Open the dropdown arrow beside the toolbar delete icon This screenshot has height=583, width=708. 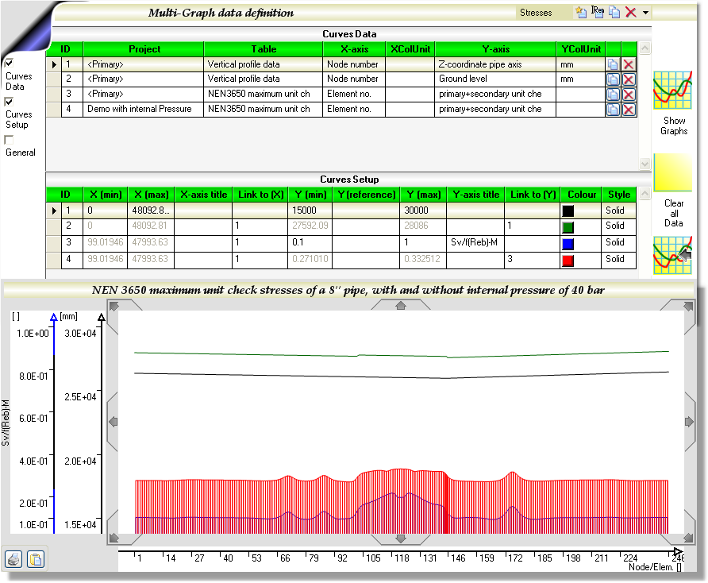coord(645,13)
